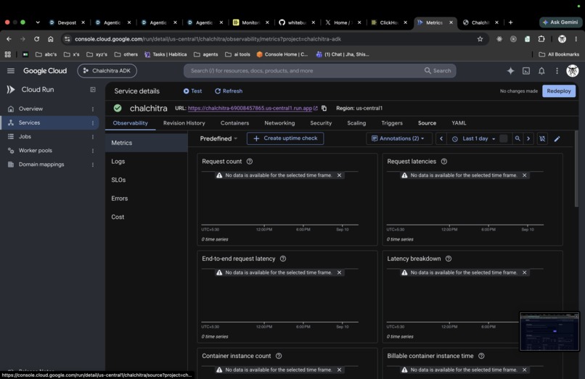The width and height of the screenshot is (585, 379).
Task: Open Gemini sparkle icon in Cloud header
Action: (x=510, y=71)
